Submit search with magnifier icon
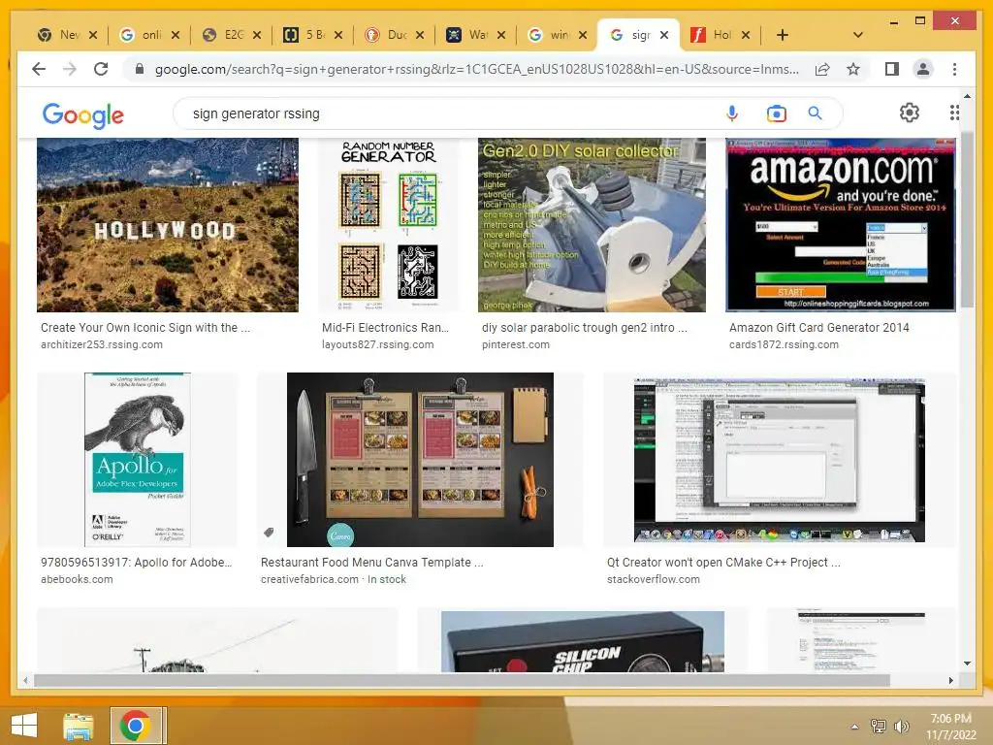 pyautogui.click(x=815, y=113)
